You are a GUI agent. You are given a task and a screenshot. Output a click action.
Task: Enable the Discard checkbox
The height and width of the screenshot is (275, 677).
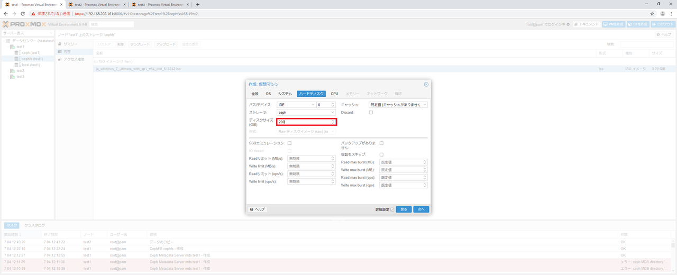[371, 113]
